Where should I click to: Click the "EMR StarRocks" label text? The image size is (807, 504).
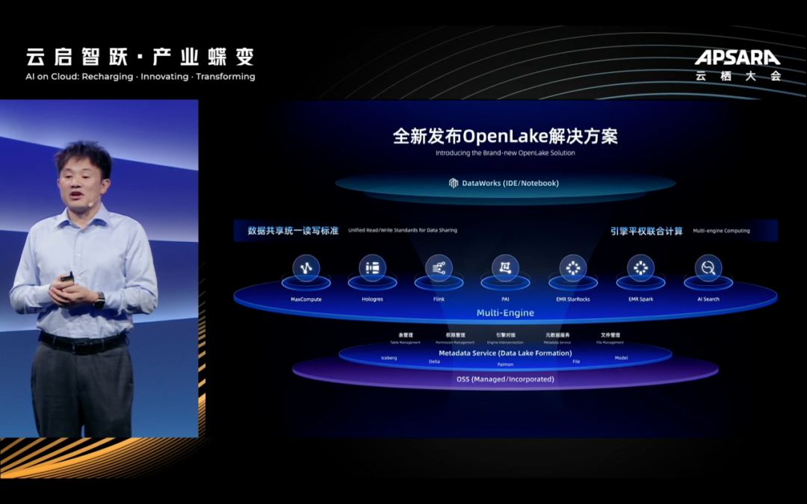(573, 299)
